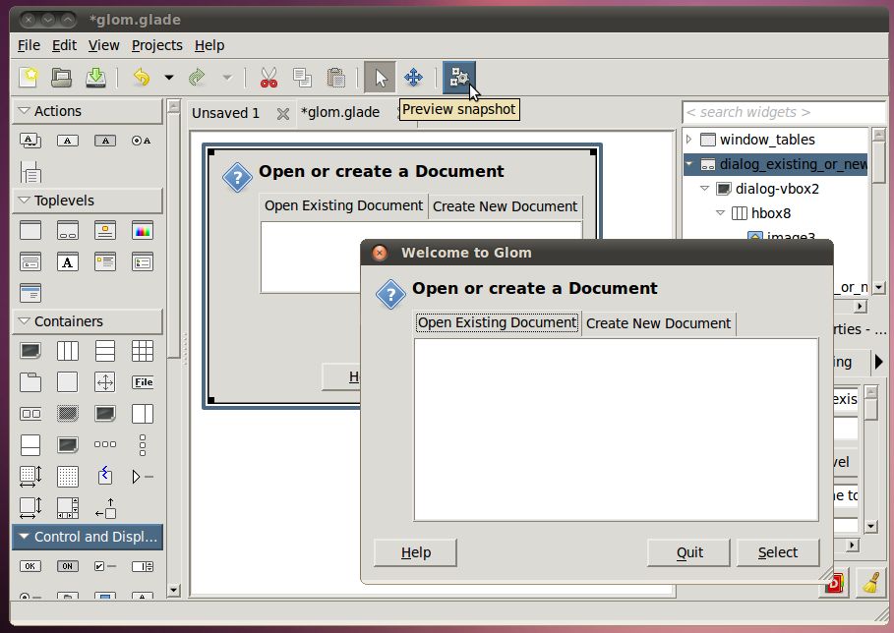Activate the drag-resize mode tool
894x633 pixels.
[x=413, y=77]
